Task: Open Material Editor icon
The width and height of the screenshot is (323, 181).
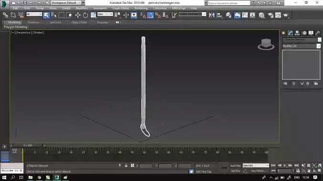Action: point(262,15)
